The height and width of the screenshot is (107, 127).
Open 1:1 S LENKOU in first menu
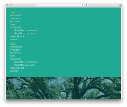(x=16, y=21)
